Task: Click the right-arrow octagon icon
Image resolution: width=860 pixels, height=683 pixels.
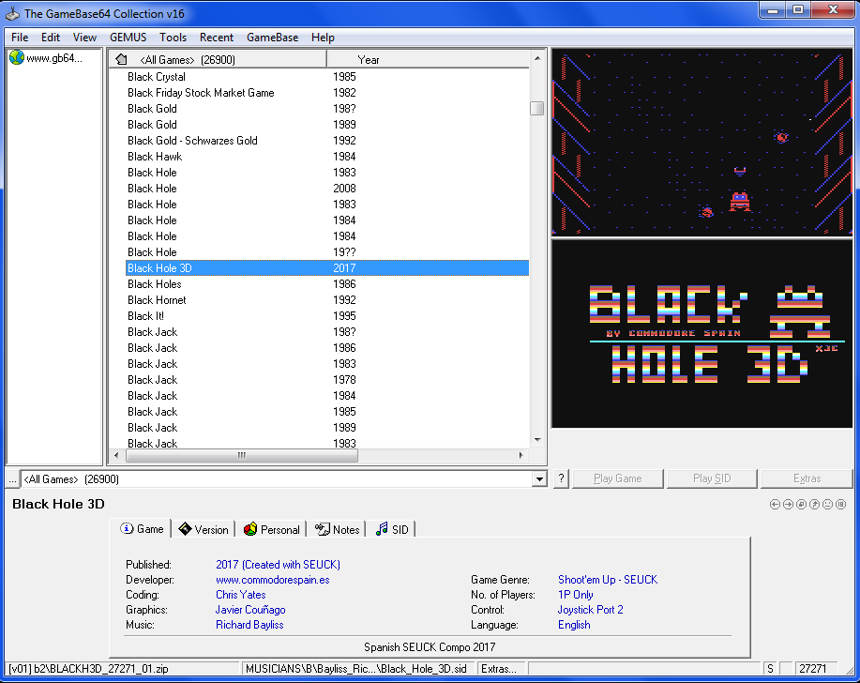Action: (x=788, y=504)
